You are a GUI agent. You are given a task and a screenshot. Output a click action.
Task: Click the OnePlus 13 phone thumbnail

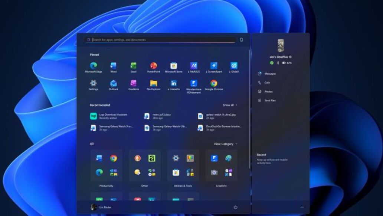(x=281, y=45)
